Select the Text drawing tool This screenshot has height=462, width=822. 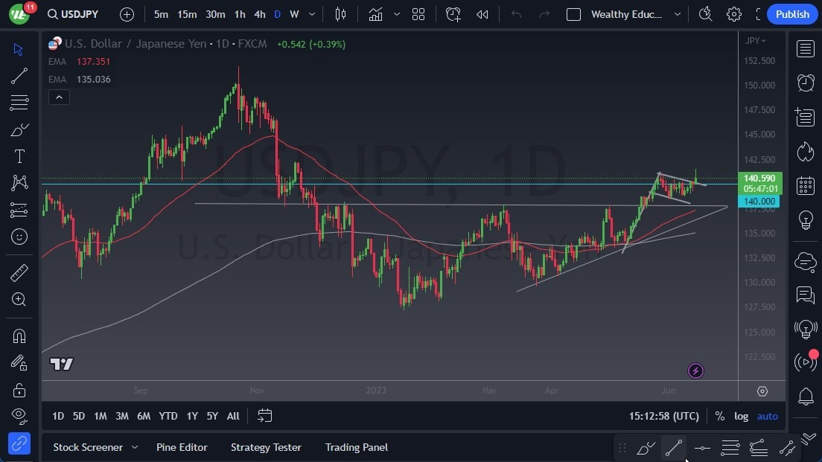point(19,156)
